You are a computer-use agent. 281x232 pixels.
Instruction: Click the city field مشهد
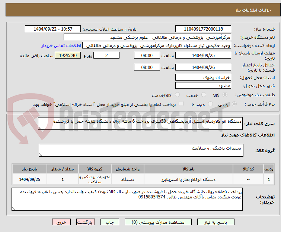[x=203, y=86]
